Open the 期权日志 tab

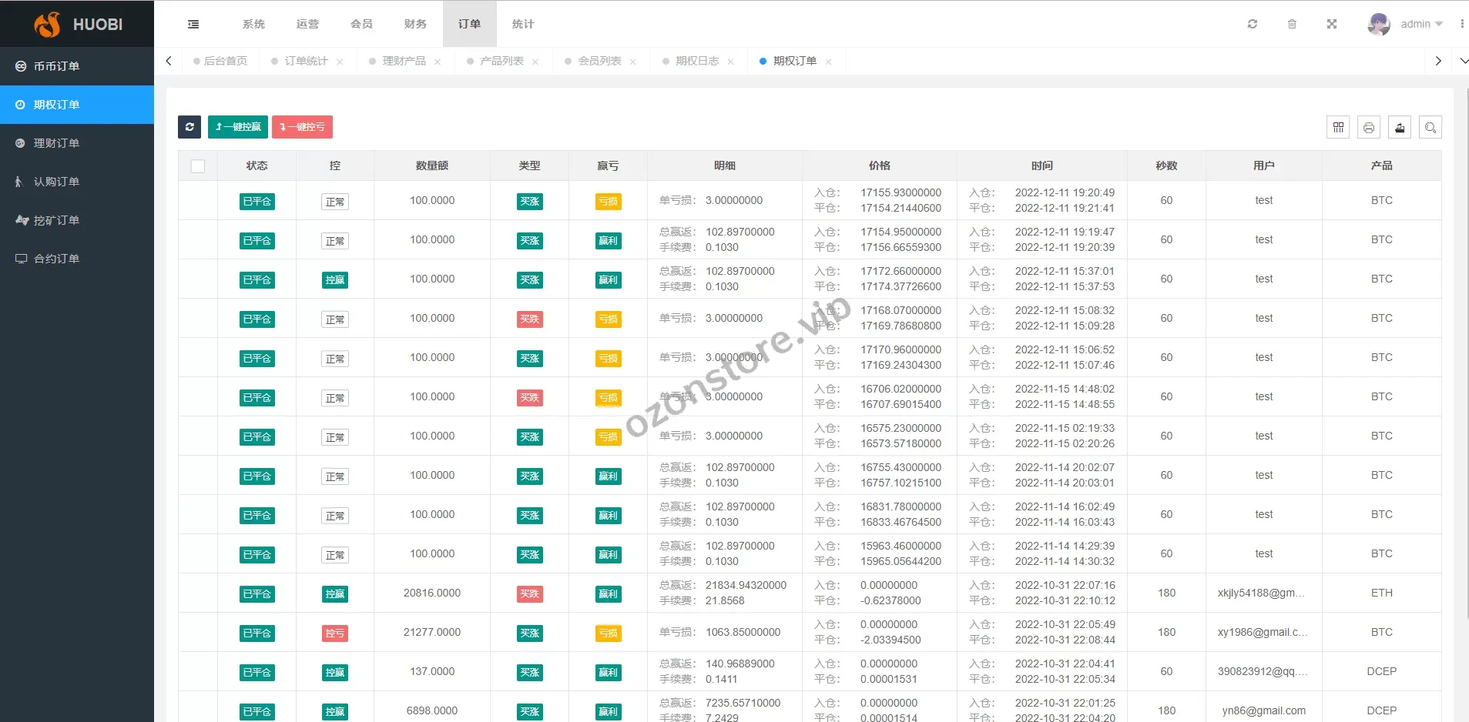point(696,62)
